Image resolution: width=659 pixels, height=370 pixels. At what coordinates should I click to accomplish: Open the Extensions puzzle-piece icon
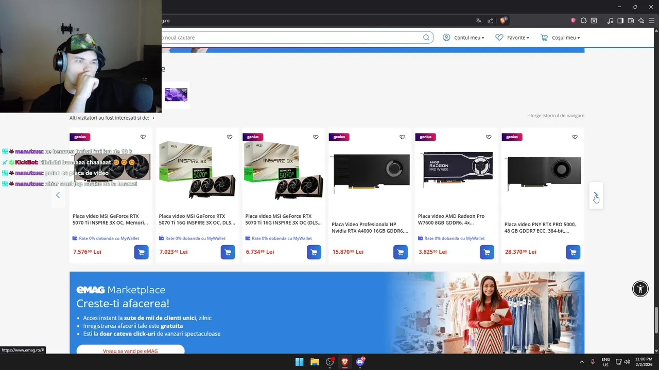pyautogui.click(x=583, y=21)
